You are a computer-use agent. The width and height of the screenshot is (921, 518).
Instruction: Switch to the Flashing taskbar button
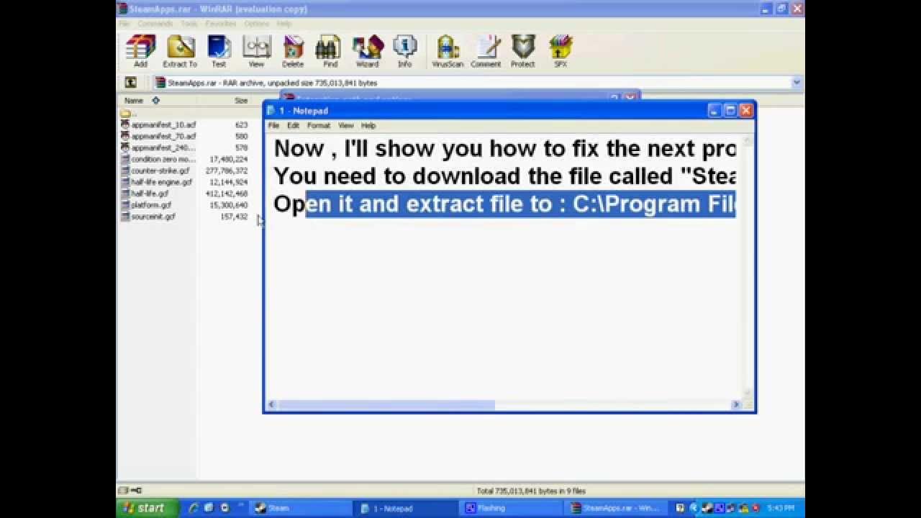[512, 508]
